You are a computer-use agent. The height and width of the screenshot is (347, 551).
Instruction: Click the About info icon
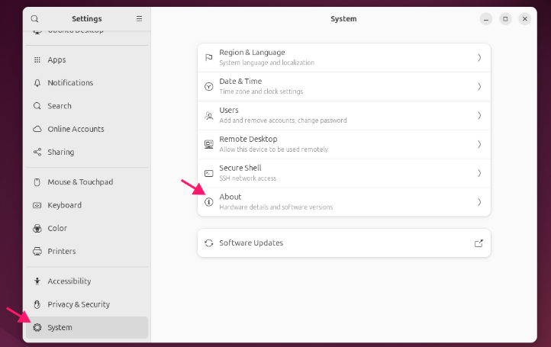tap(209, 202)
